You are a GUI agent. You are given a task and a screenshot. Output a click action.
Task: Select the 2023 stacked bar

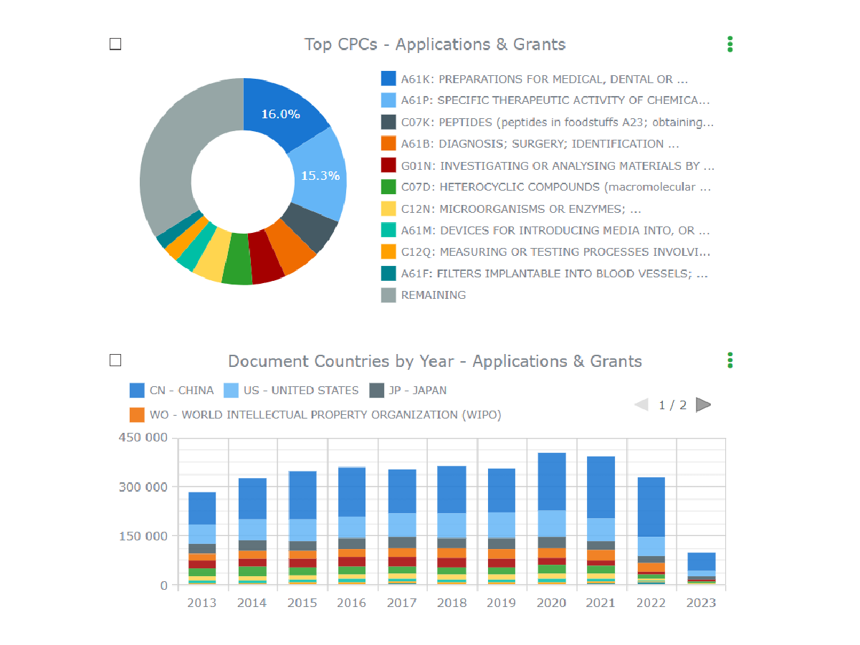[x=702, y=569]
